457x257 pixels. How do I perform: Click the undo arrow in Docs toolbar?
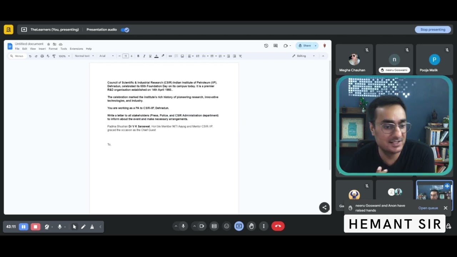pos(30,56)
